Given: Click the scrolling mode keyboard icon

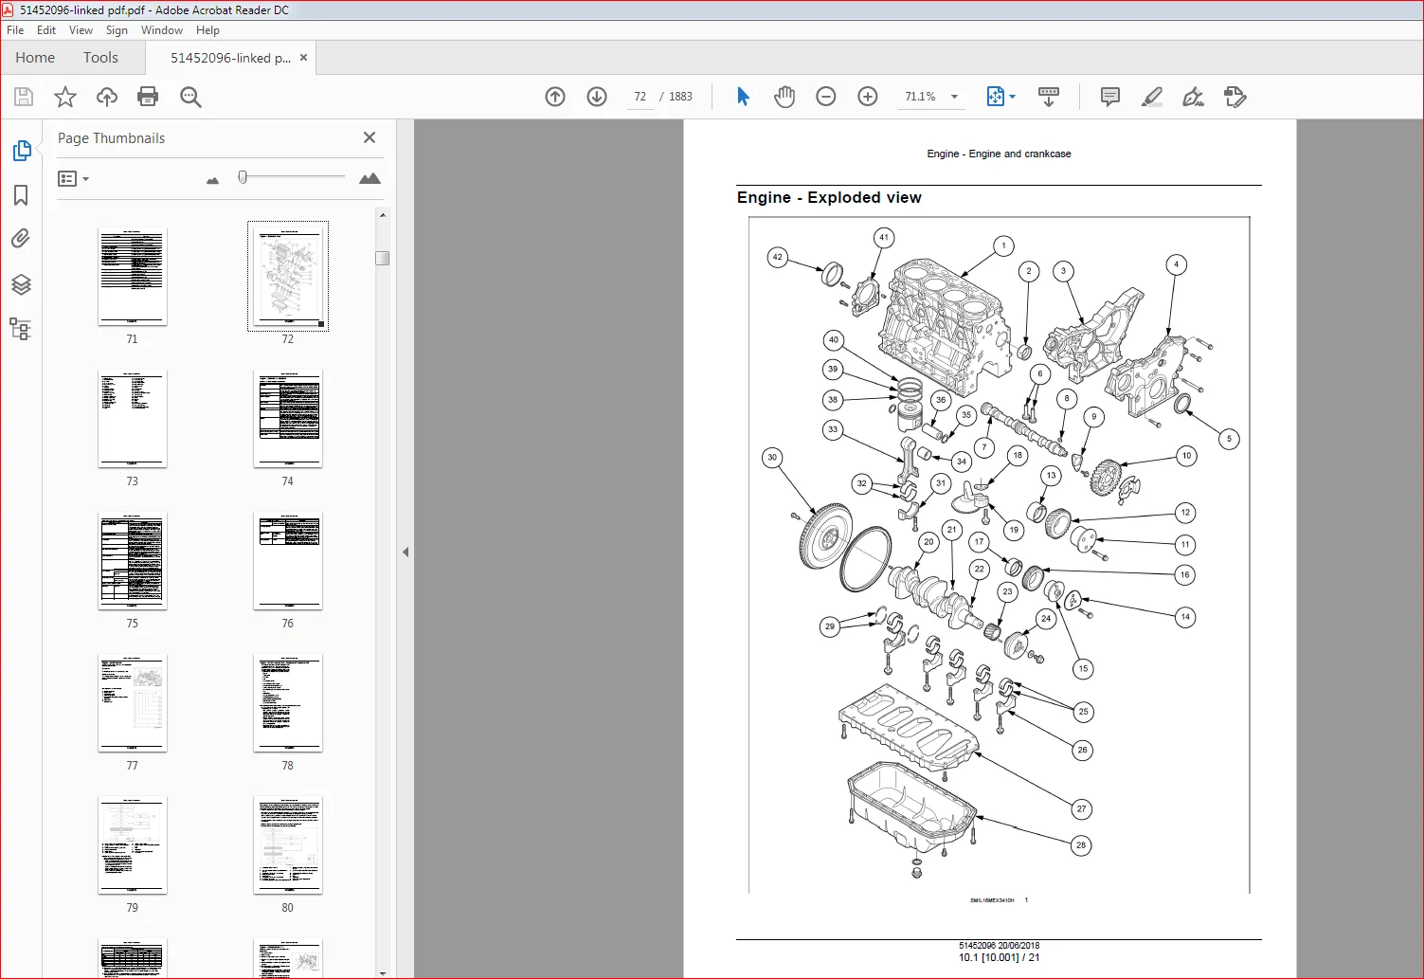Looking at the screenshot, I should (x=1049, y=97).
